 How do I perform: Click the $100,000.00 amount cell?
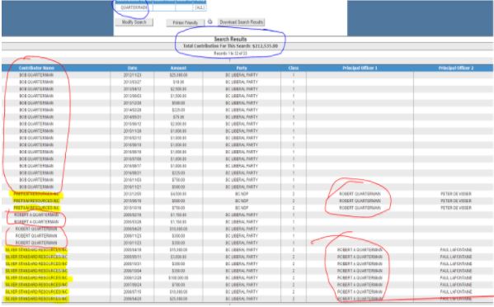coord(178,278)
